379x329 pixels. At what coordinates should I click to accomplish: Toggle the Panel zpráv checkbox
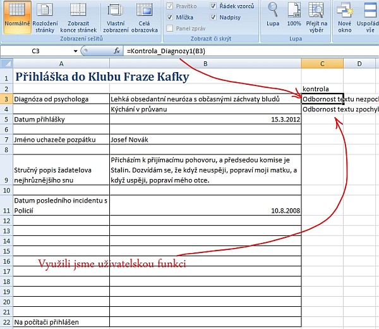click(170, 28)
